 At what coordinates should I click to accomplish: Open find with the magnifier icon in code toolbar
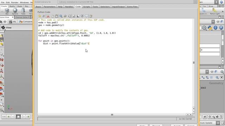click(61, 16)
